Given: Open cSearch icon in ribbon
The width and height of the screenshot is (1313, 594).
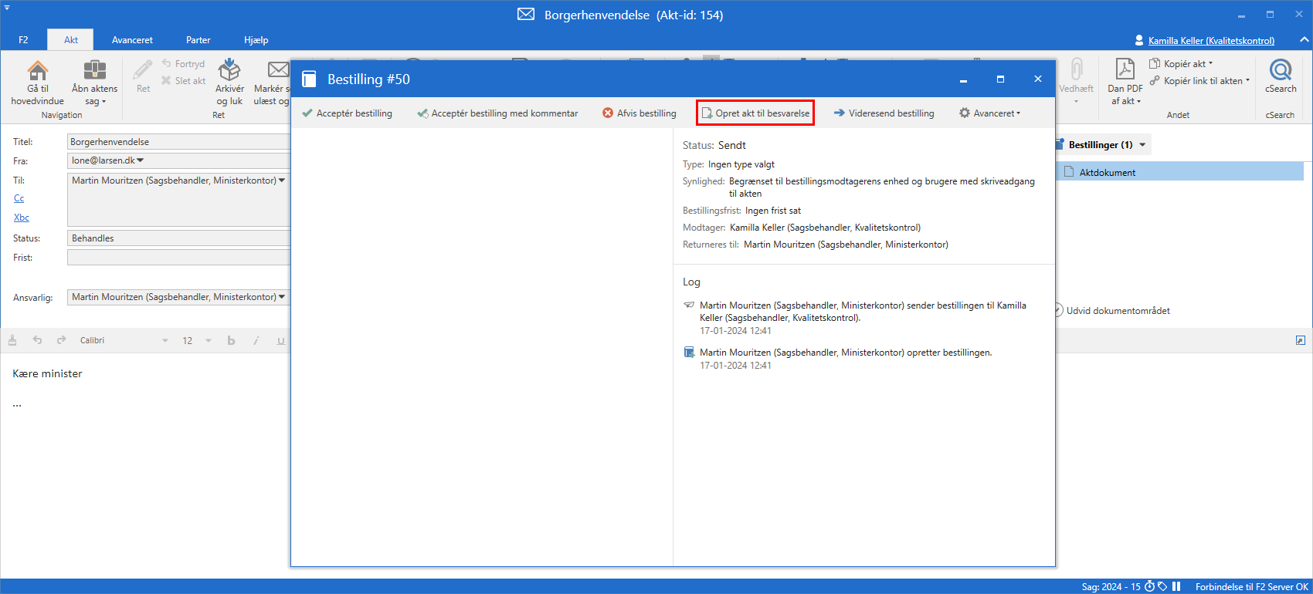Looking at the screenshot, I should (x=1280, y=71).
